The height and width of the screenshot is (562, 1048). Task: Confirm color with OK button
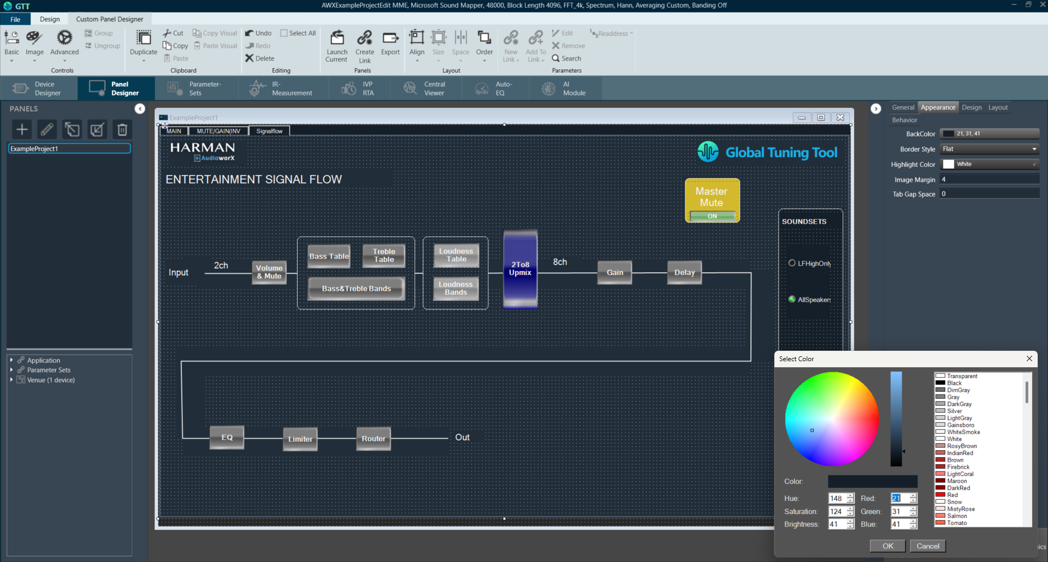click(x=888, y=546)
